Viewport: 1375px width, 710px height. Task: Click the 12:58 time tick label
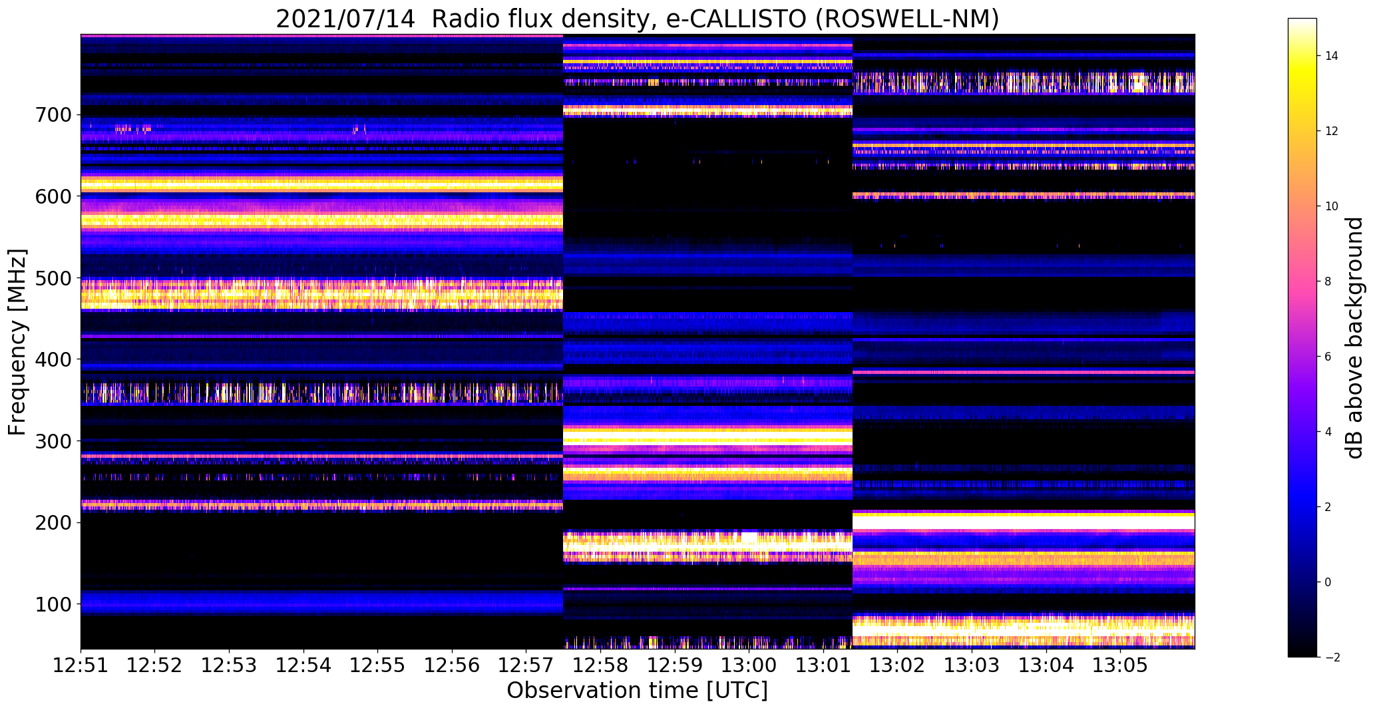[x=601, y=665]
